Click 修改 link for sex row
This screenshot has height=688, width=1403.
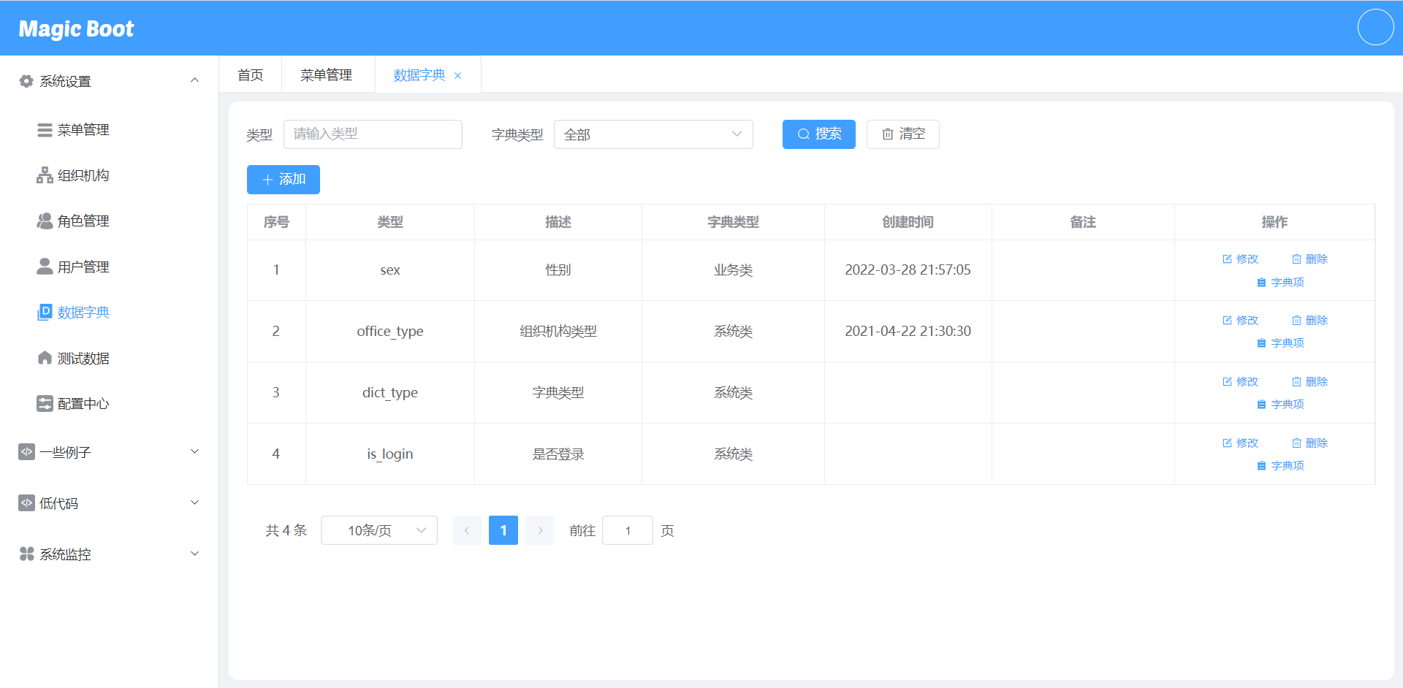tap(1240, 259)
